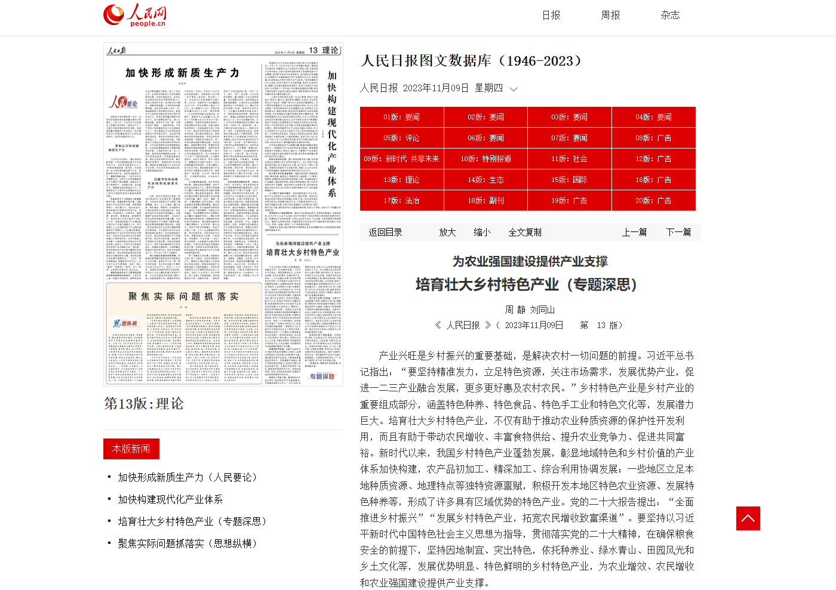Select page 01版：要闻
The width and height of the screenshot is (836, 590).
[401, 117]
